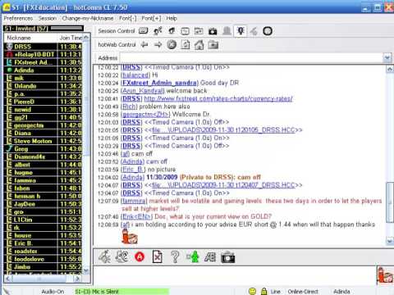Click the green person icon
This screenshot has height=295, width=394.
(x=193, y=256)
